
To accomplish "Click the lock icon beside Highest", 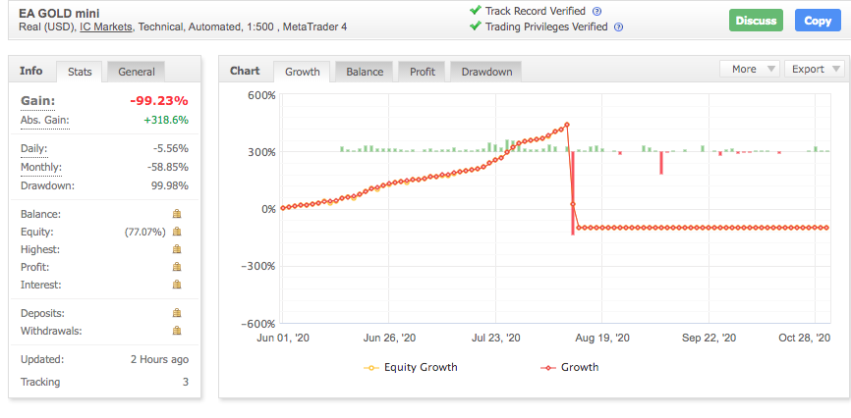I will tap(177, 249).
